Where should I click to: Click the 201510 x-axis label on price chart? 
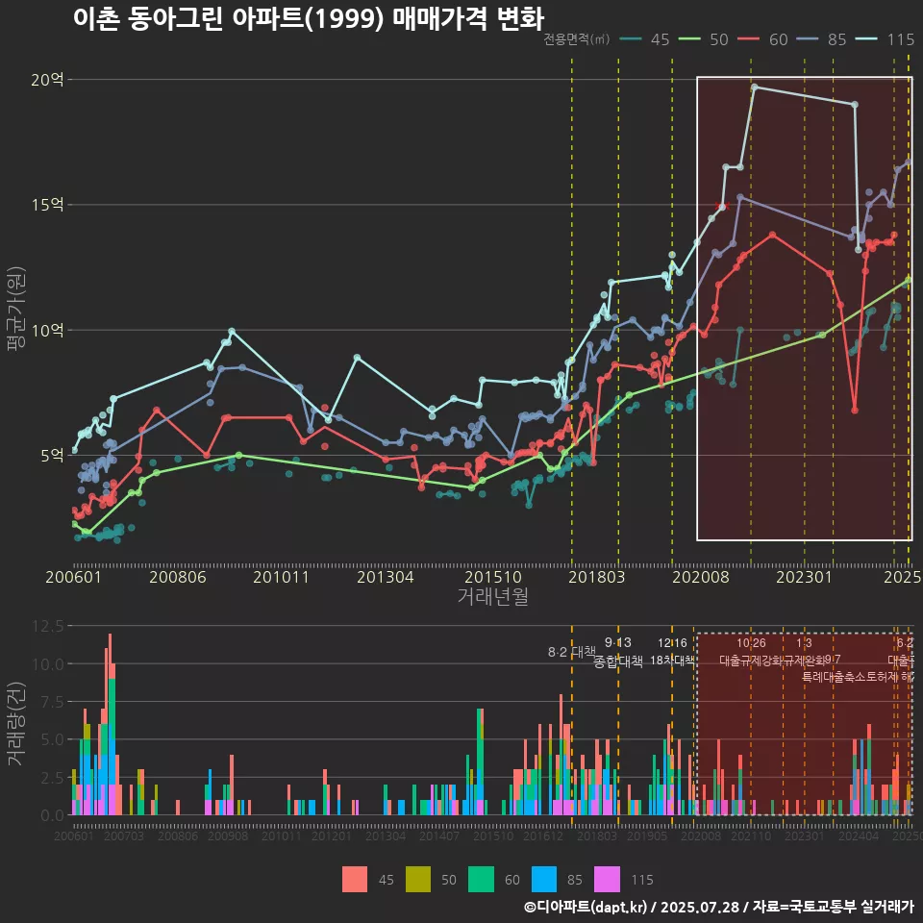pyautogui.click(x=493, y=577)
